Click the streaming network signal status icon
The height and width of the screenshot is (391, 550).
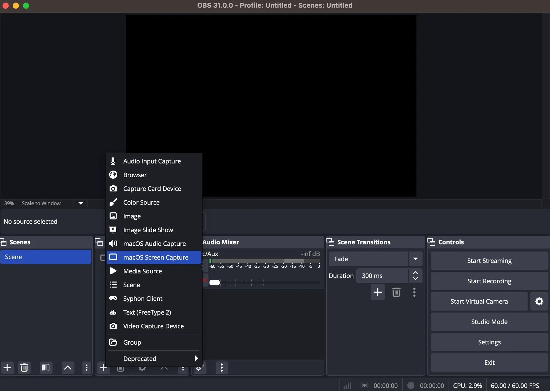coord(347,386)
